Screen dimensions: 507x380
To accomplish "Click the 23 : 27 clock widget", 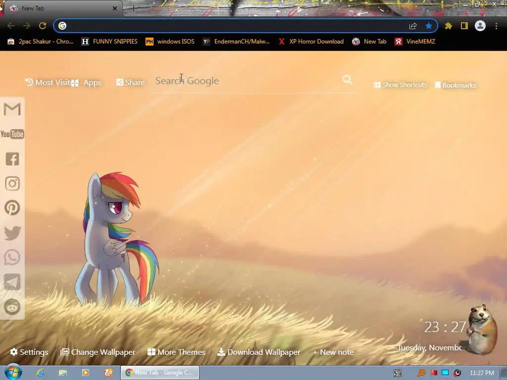I will click(445, 327).
